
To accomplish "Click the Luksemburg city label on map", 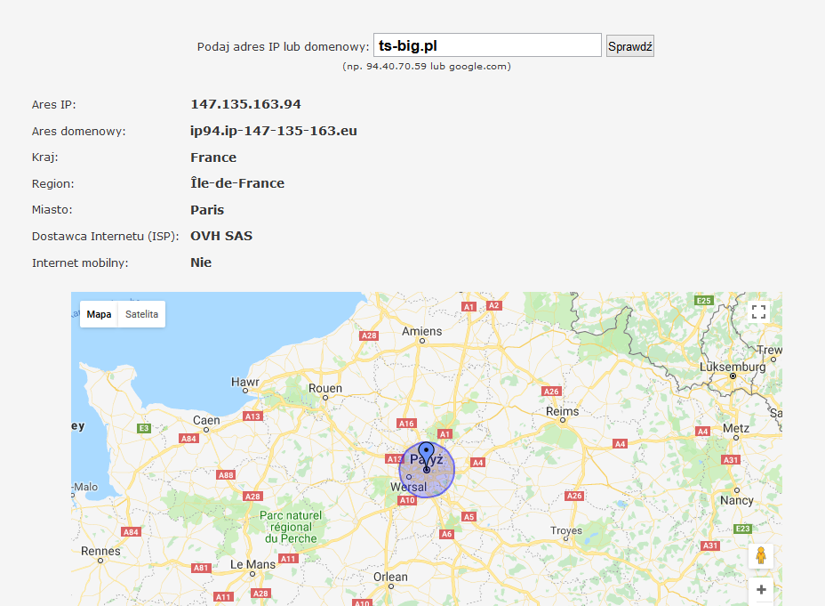I will pos(733,367).
